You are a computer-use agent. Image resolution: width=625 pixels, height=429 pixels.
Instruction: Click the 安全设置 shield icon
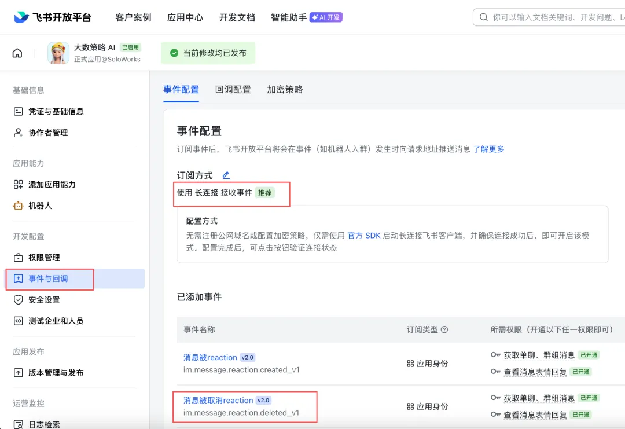pos(19,300)
